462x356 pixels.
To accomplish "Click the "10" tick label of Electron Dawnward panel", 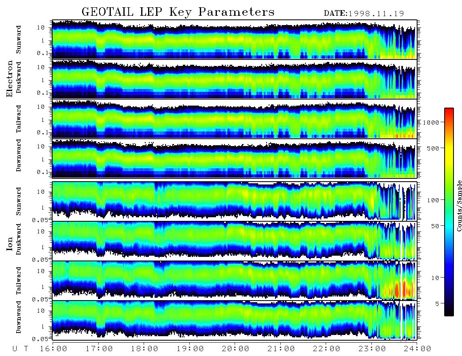I will [x=41, y=146].
